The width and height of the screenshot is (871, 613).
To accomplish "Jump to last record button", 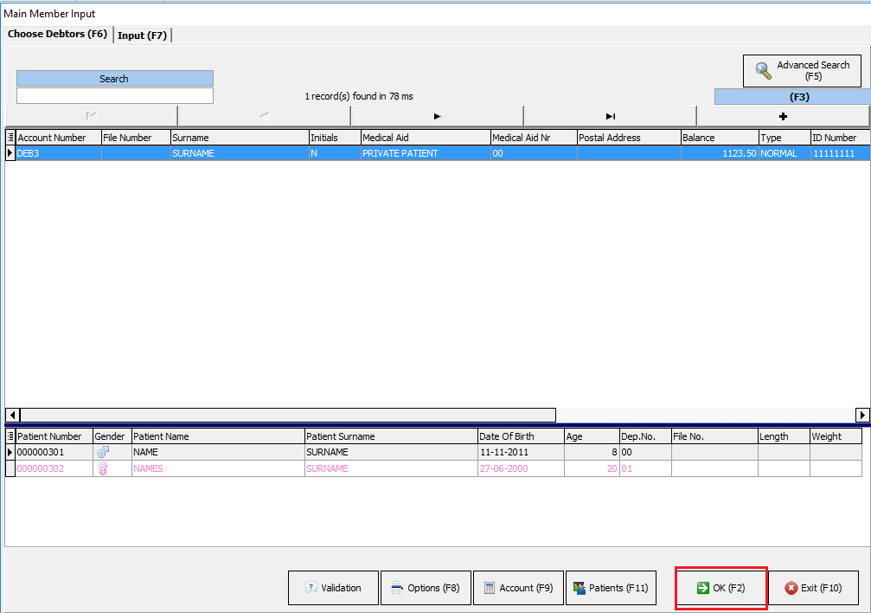I will pyautogui.click(x=610, y=116).
